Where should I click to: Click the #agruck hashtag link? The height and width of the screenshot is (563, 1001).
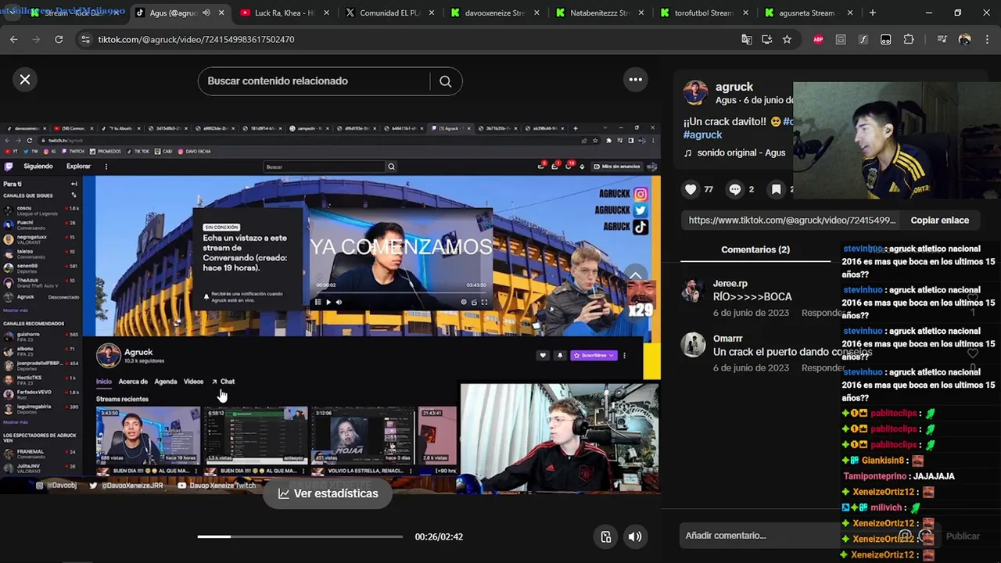coord(703,135)
